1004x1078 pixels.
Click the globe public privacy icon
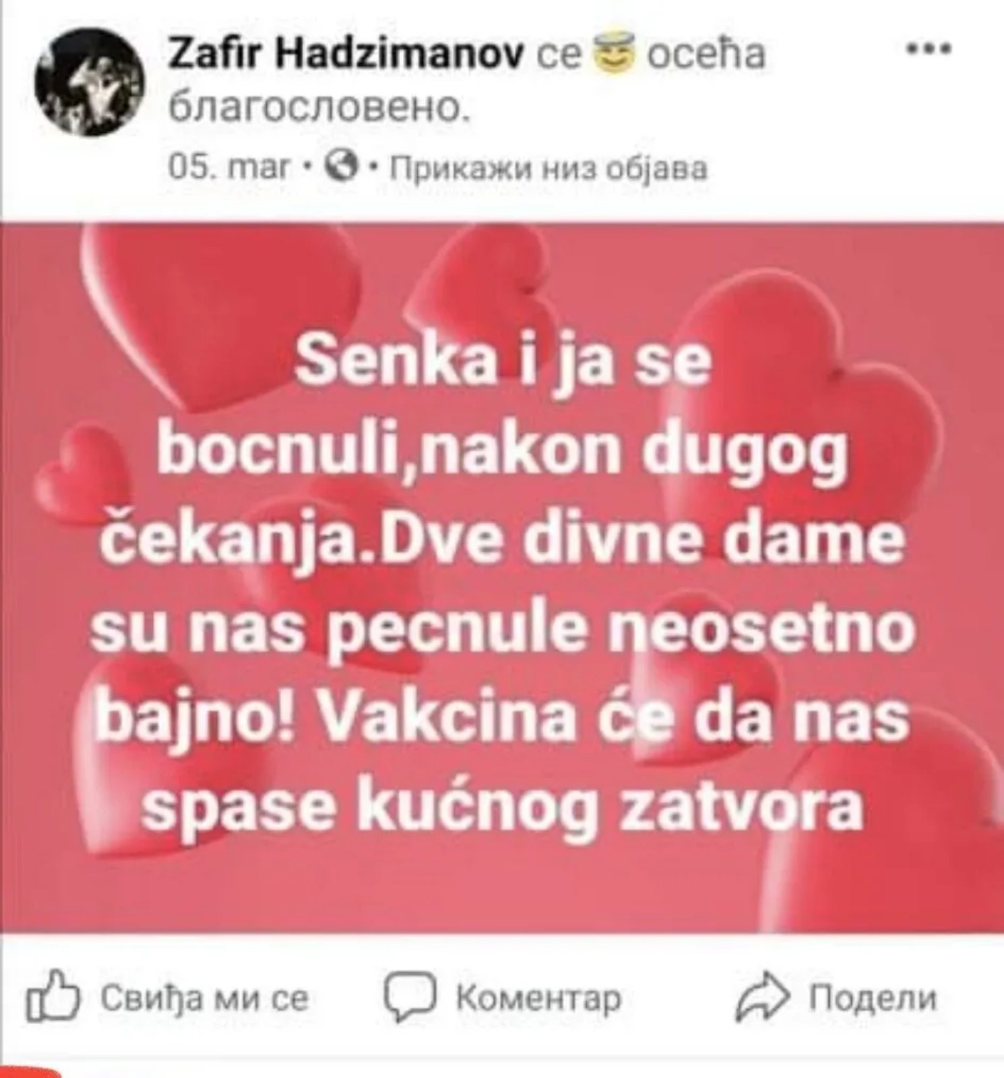tap(340, 168)
